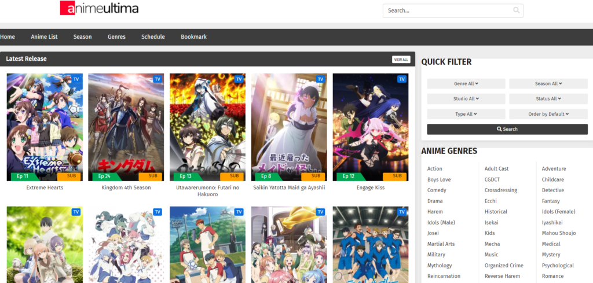Click the SUB badge on Kingdom 4th Season
Screen dimensions: 593x283
coord(150,176)
